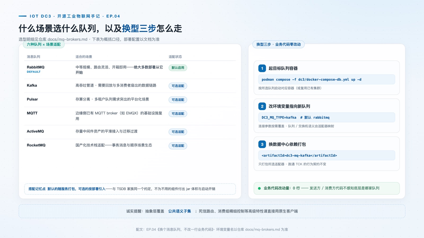Click the 搭配记忆点 note box

(130, 189)
